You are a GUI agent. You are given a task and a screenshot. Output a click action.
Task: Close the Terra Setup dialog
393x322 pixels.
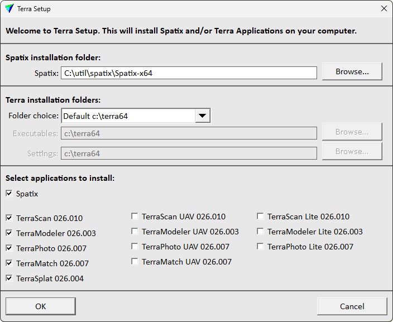(x=384, y=8)
